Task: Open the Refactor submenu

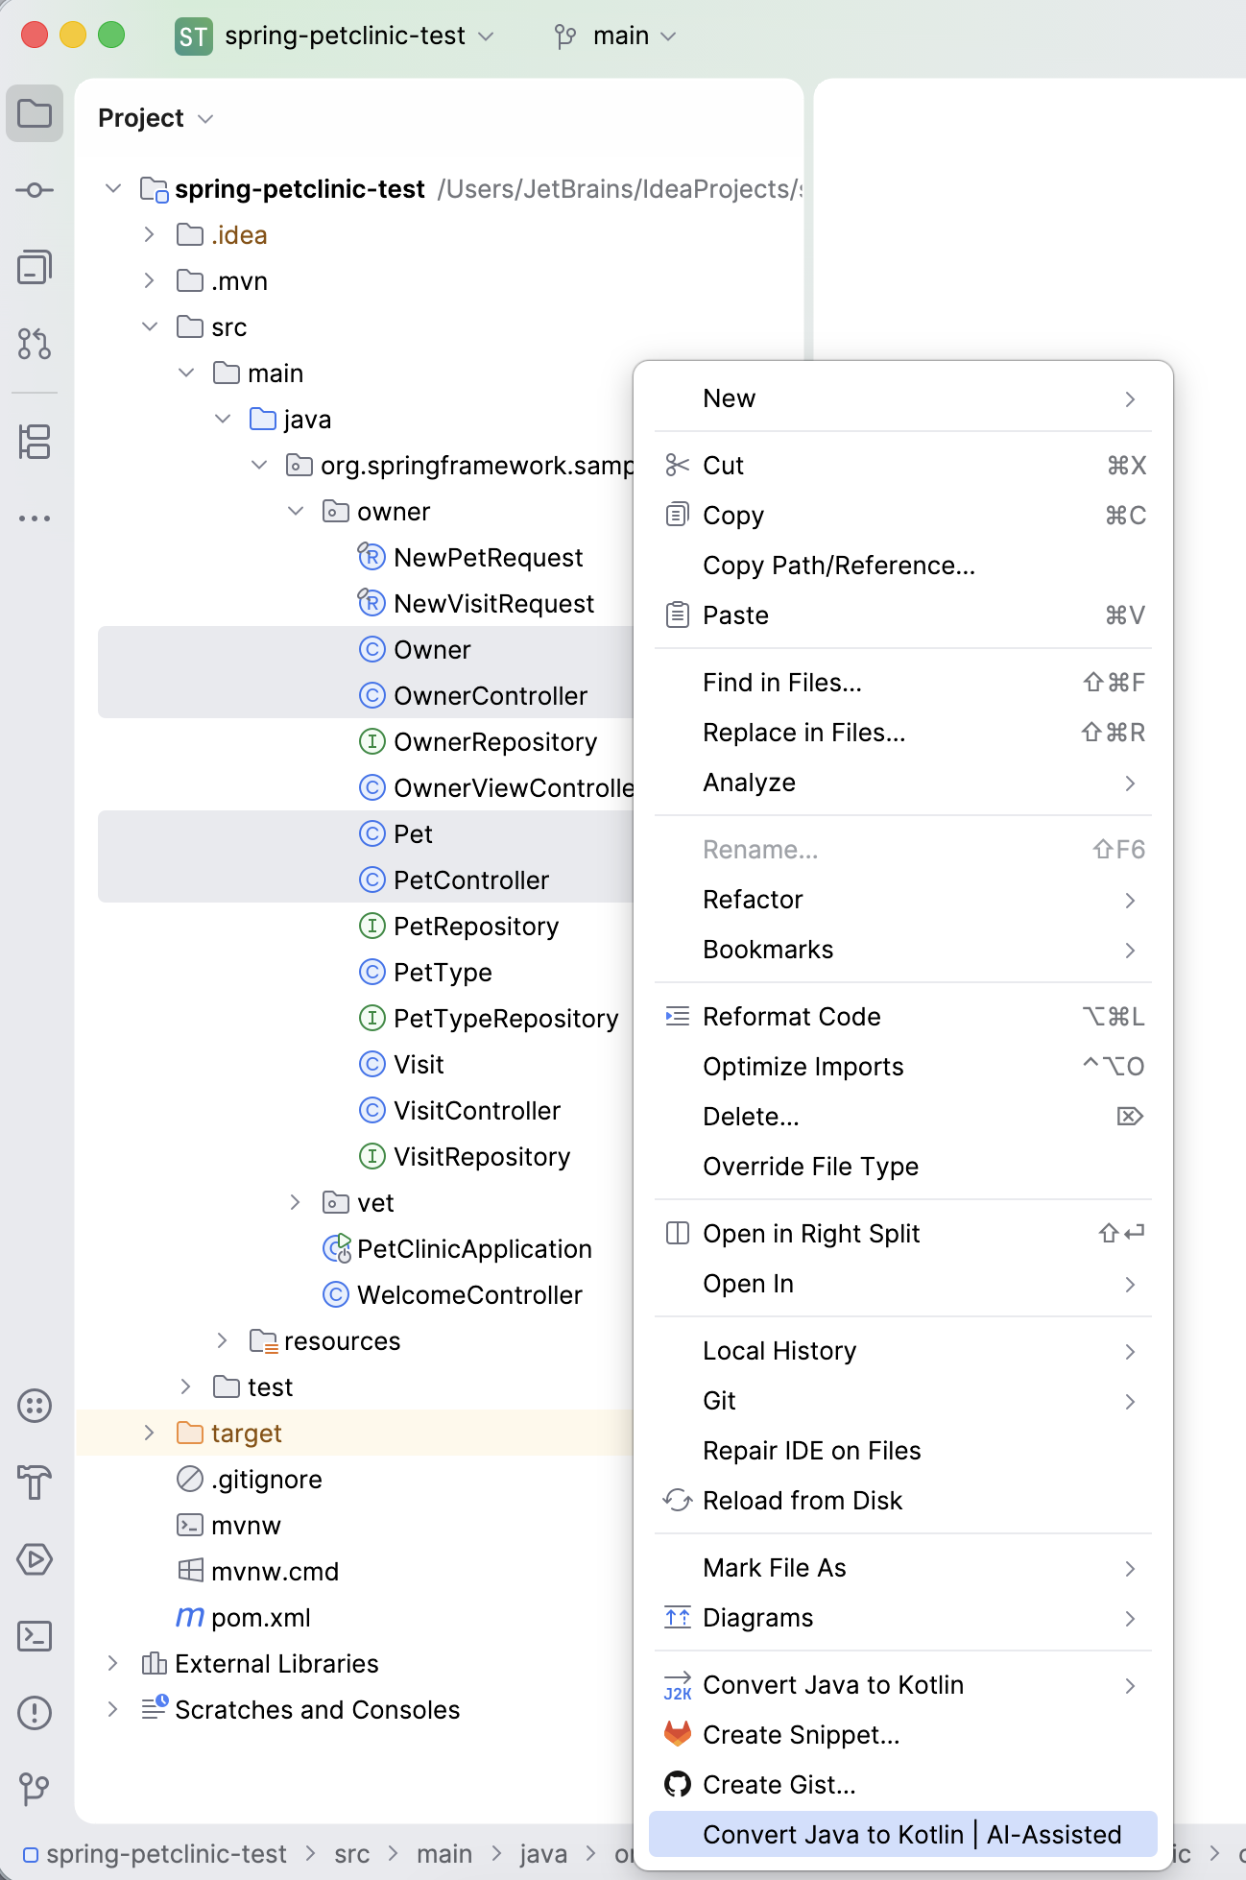Action: (x=903, y=899)
